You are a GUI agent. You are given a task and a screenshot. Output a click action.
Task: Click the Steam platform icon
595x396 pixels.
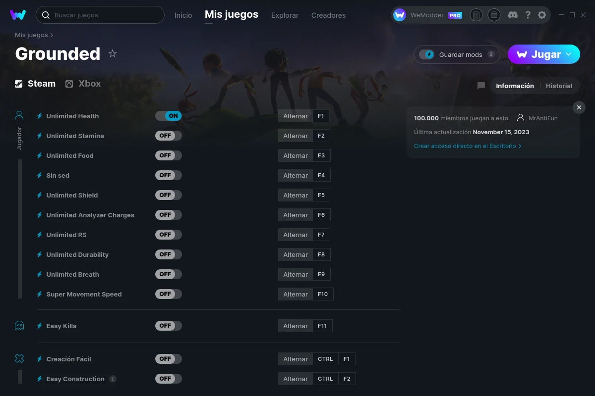click(x=18, y=84)
